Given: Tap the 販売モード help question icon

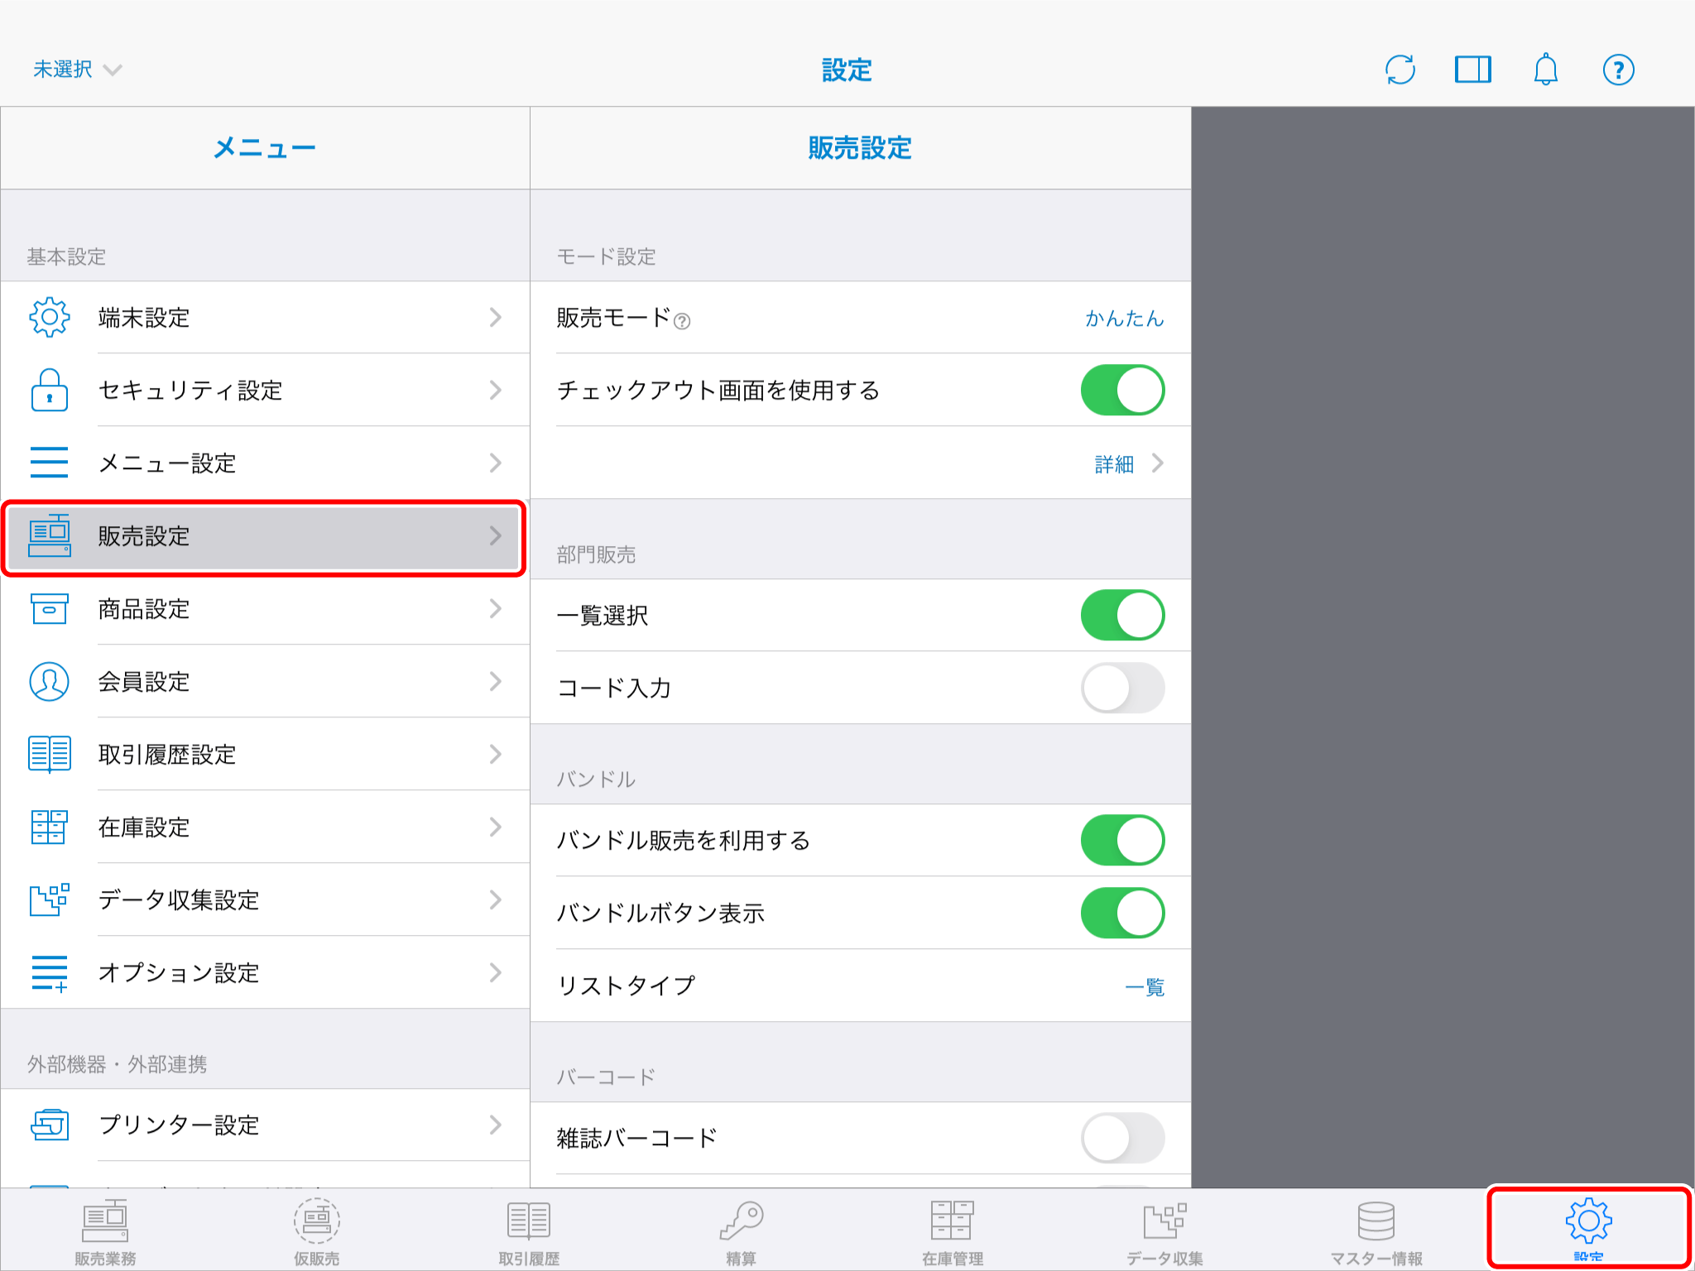Looking at the screenshot, I should click(682, 321).
